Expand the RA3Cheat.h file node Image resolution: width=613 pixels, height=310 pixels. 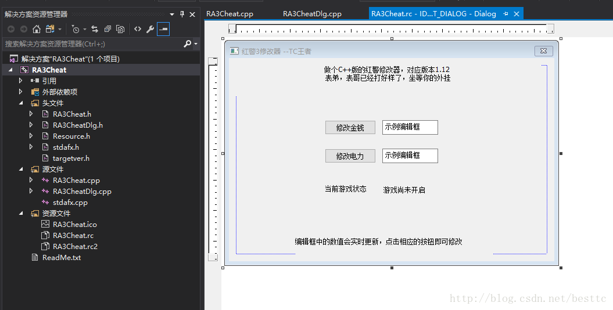tap(31, 114)
